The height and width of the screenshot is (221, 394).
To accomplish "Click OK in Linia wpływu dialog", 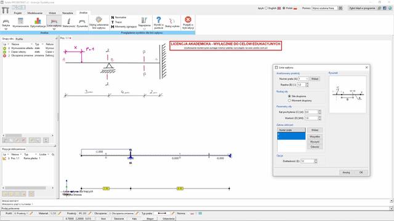I will point(361,173).
